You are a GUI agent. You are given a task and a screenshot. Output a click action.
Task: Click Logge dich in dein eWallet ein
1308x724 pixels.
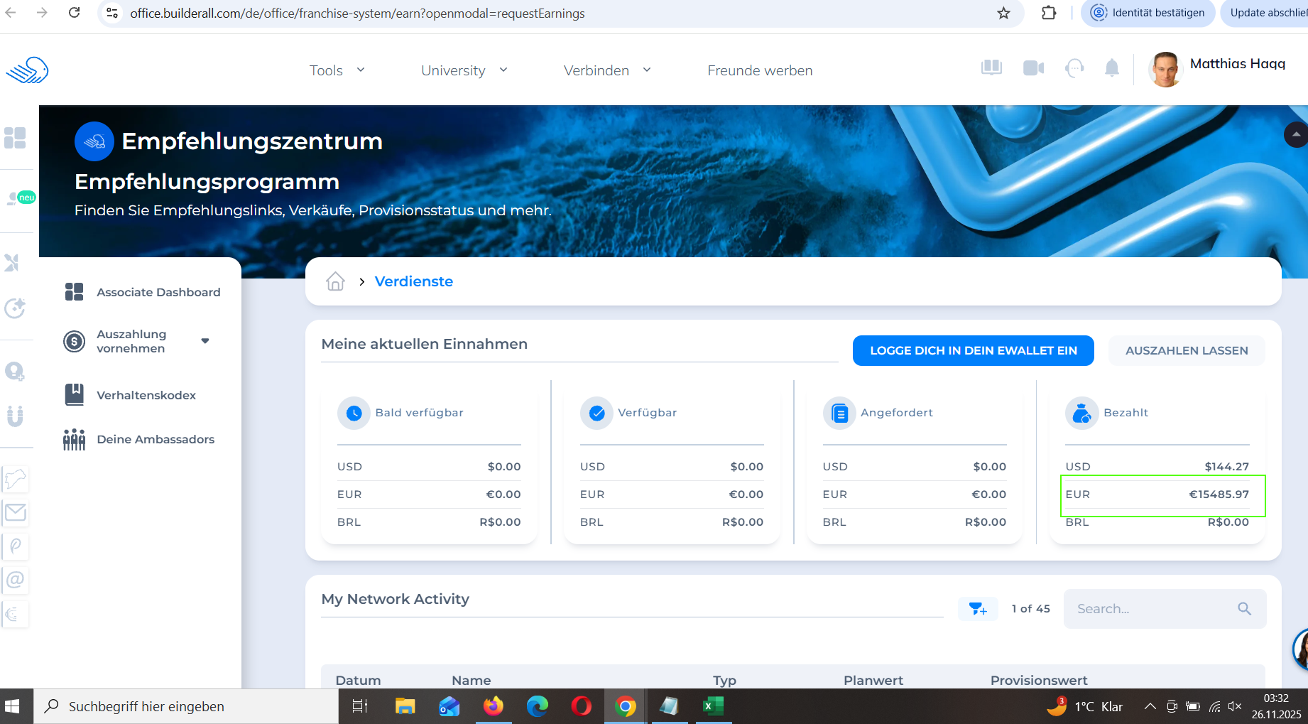coord(973,350)
